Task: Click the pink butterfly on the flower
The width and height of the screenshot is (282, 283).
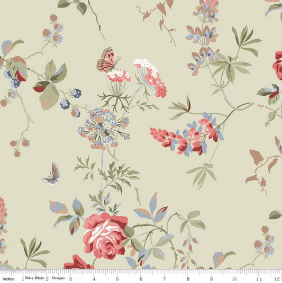Action: pos(108,60)
